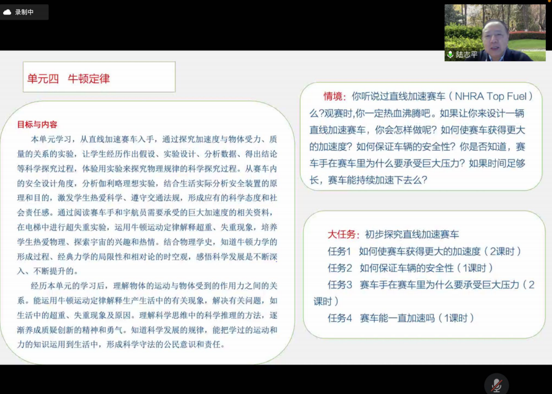552x394 pixels.
Task: Click the red label 大任务
Action: point(343,235)
